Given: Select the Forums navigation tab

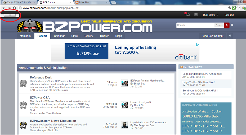Looking at the screenshot, I should pyautogui.click(x=42, y=36).
